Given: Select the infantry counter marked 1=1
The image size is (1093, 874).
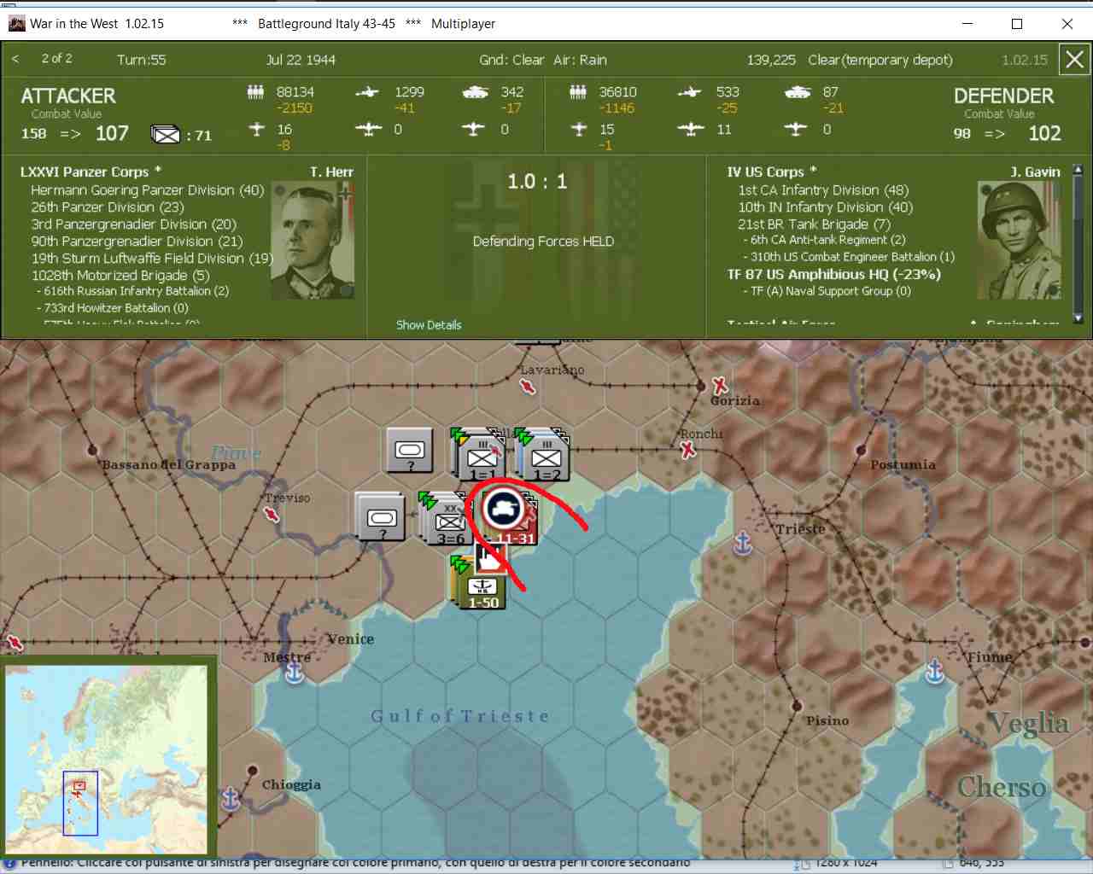Looking at the screenshot, I should click(x=482, y=457).
